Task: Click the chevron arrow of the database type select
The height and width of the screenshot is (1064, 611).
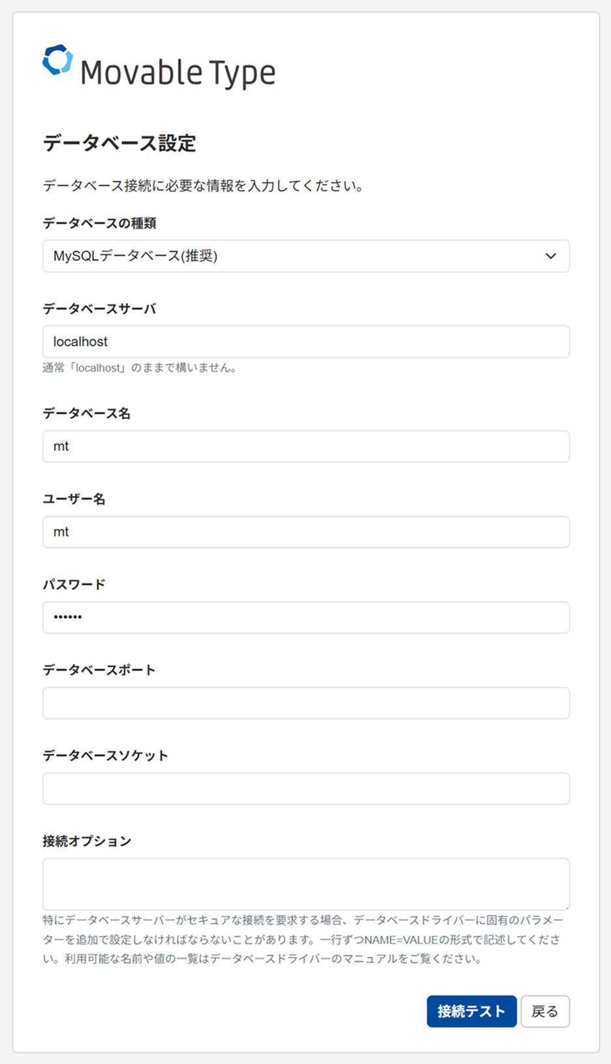Action: 551,256
